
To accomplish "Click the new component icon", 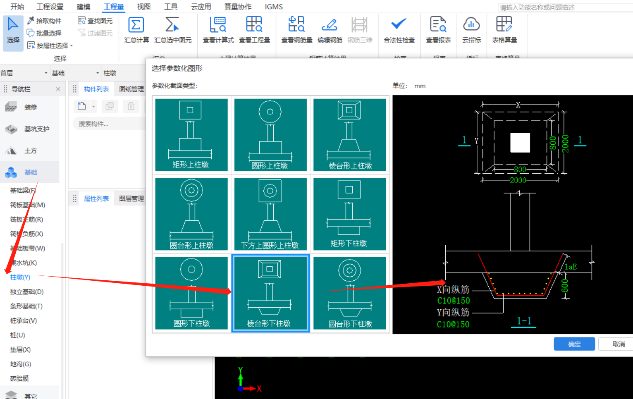I will (82, 106).
